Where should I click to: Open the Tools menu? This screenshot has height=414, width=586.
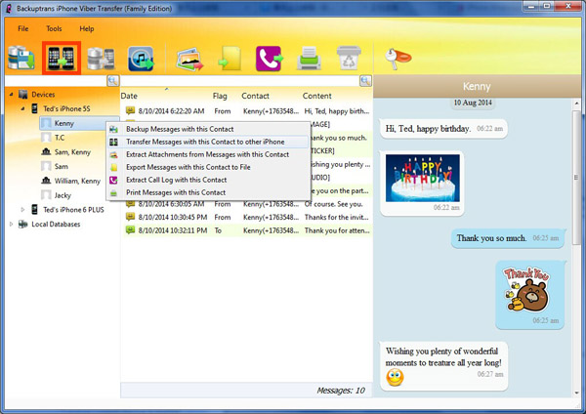pos(54,28)
